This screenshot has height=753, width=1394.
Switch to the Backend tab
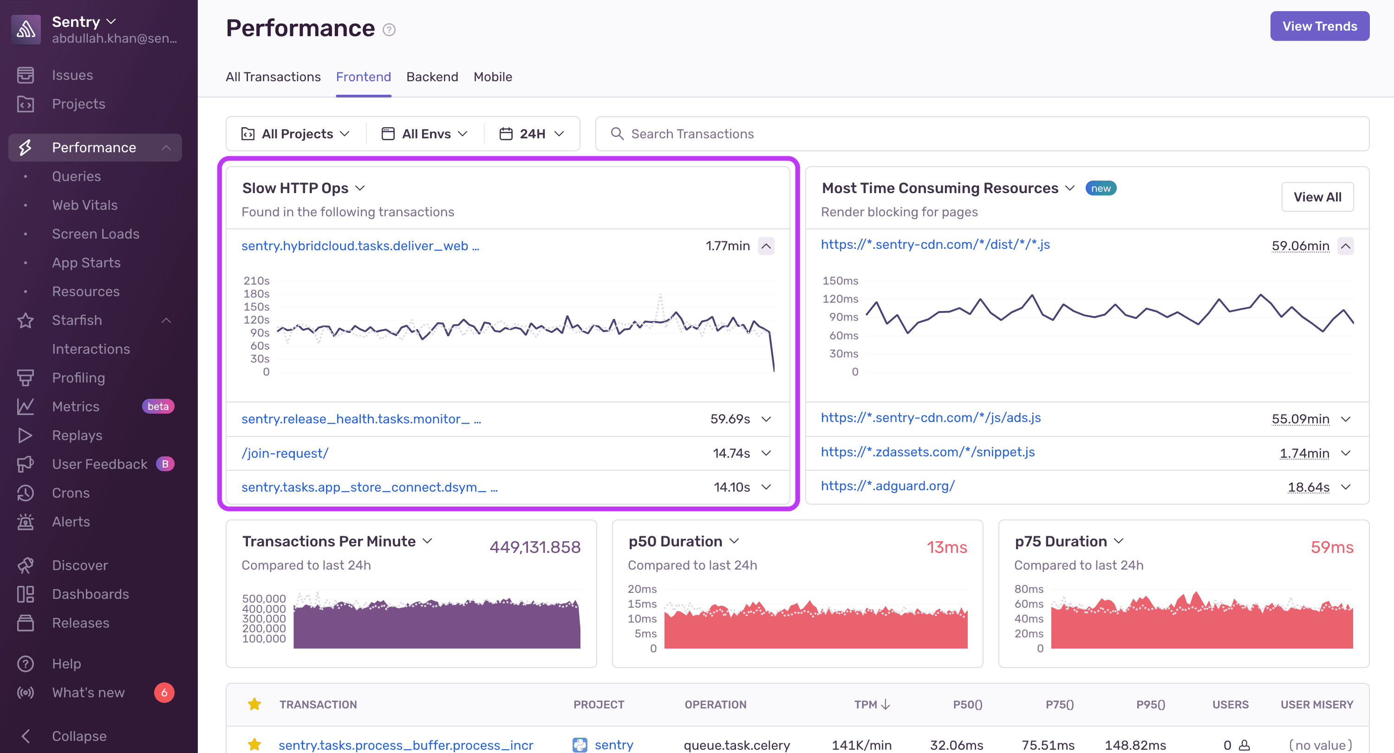[x=432, y=77]
